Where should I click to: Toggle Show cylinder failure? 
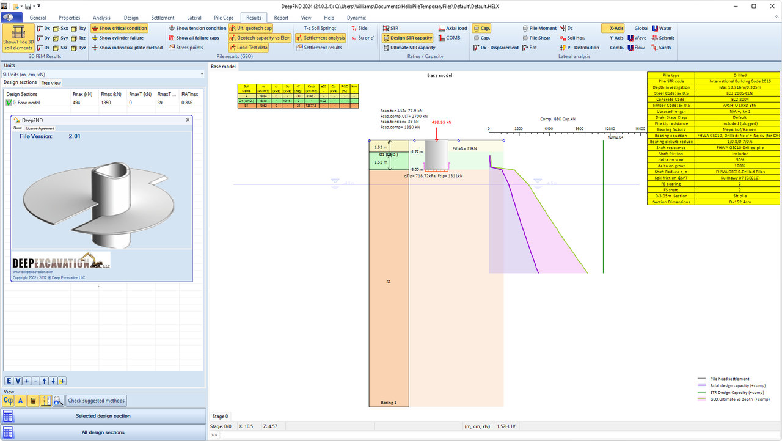pos(117,38)
